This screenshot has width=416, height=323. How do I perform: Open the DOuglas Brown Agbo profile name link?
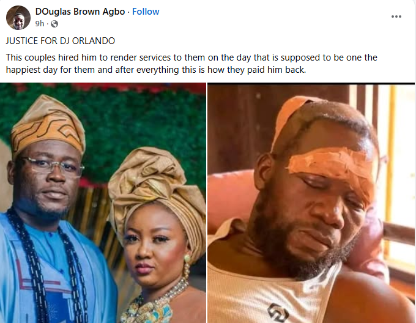(80, 12)
